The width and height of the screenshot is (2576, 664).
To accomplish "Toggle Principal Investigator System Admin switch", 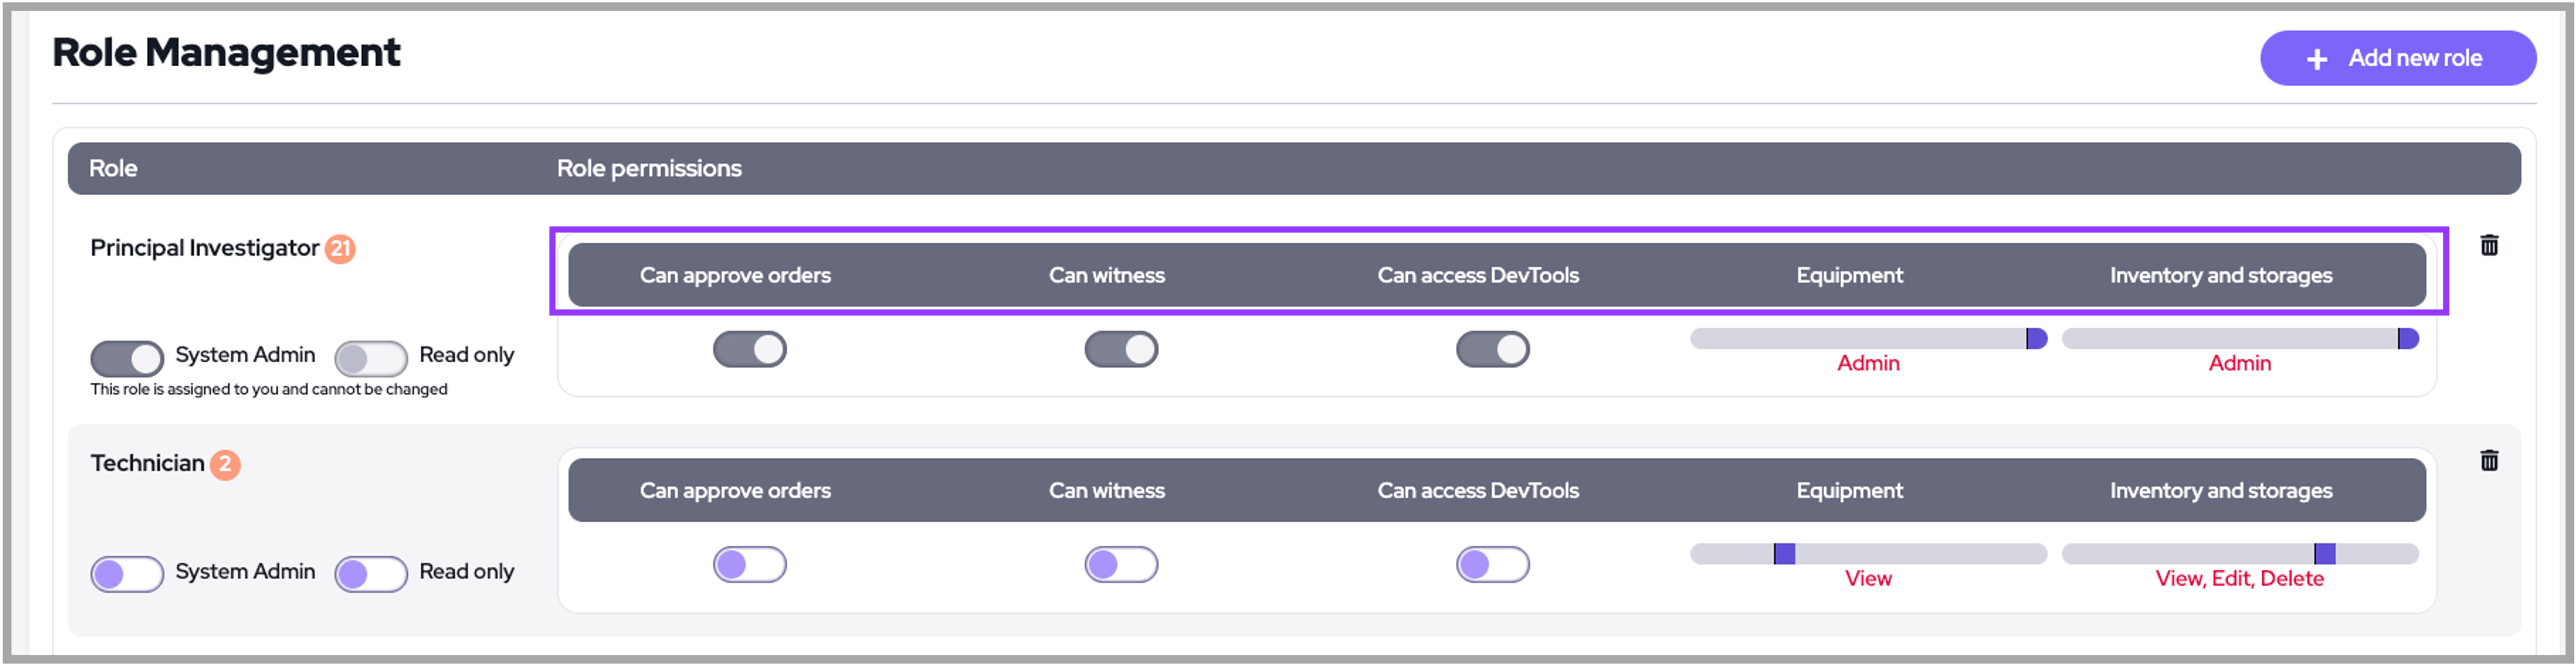I will click(127, 358).
